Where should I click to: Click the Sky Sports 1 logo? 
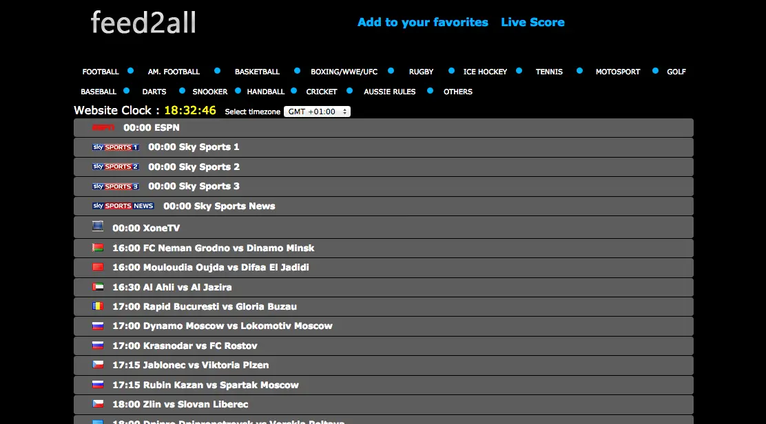[116, 147]
